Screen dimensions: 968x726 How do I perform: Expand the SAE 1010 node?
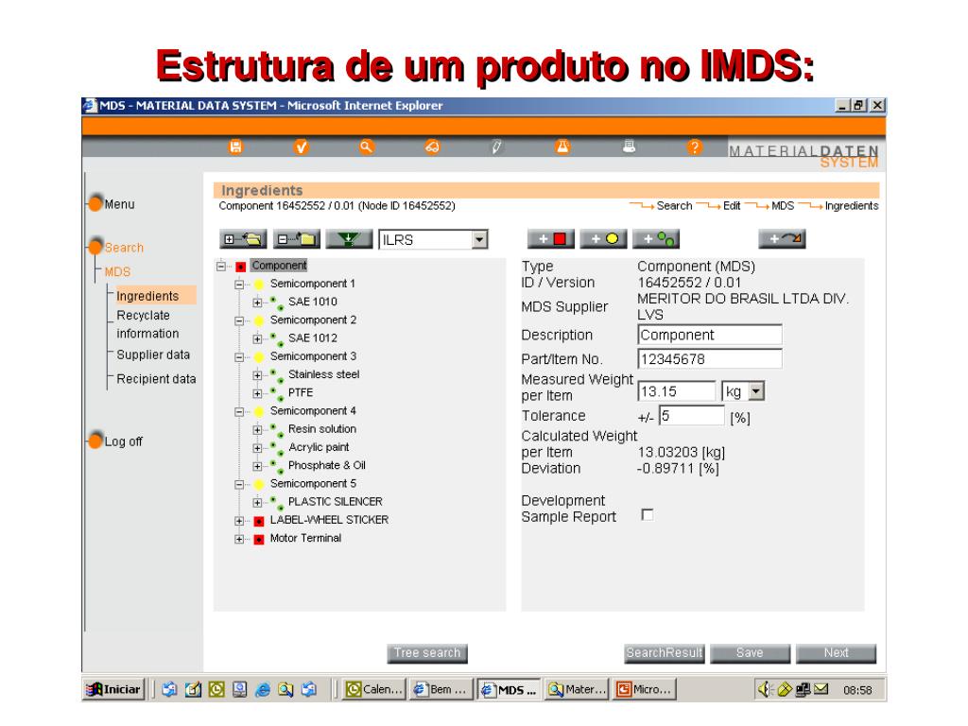[x=257, y=302]
